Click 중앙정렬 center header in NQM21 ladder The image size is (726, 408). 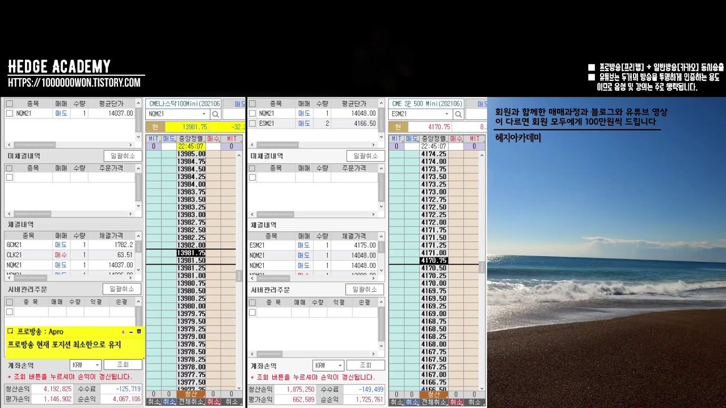(191, 139)
